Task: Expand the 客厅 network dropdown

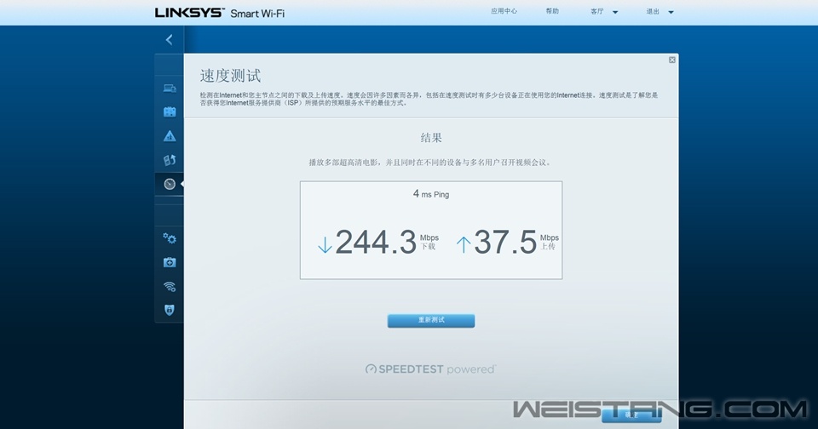Action: pos(603,12)
